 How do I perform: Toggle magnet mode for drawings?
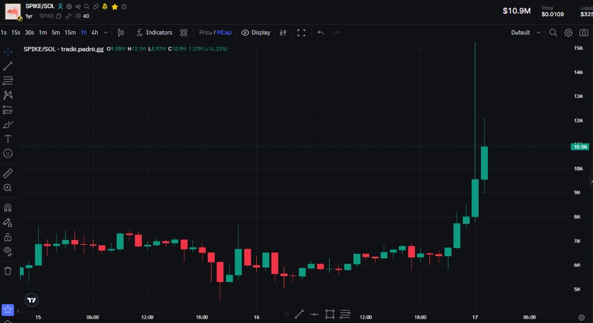pos(8,208)
